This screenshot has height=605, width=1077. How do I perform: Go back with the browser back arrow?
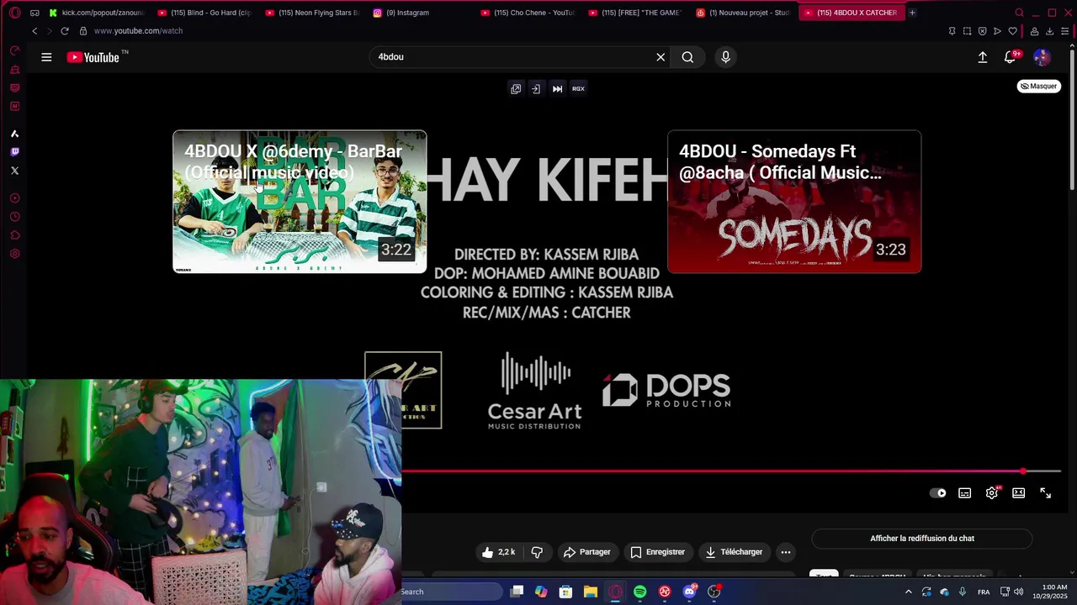coord(34,31)
